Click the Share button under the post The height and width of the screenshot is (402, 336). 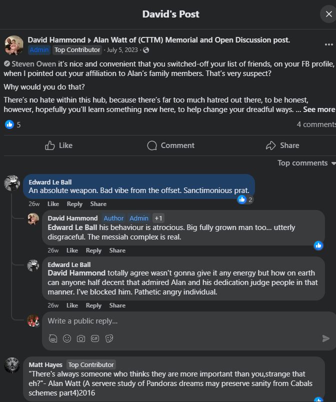point(282,145)
